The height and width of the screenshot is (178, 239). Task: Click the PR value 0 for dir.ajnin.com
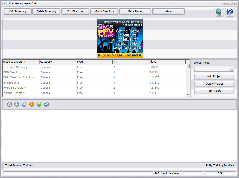click(114, 83)
